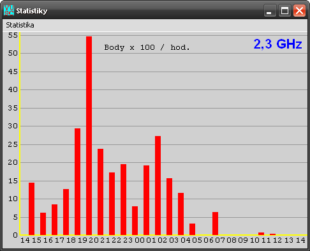The width and height of the screenshot is (310, 251).
Task: Minimize the Statistiky window
Action: (x=270, y=10)
